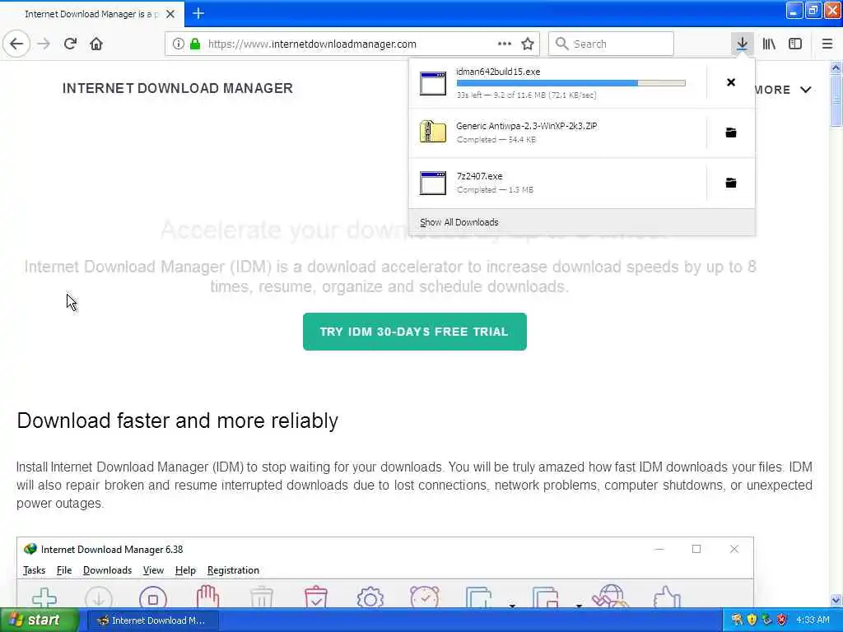Click the page scrollbar down arrow

pyautogui.click(x=836, y=600)
